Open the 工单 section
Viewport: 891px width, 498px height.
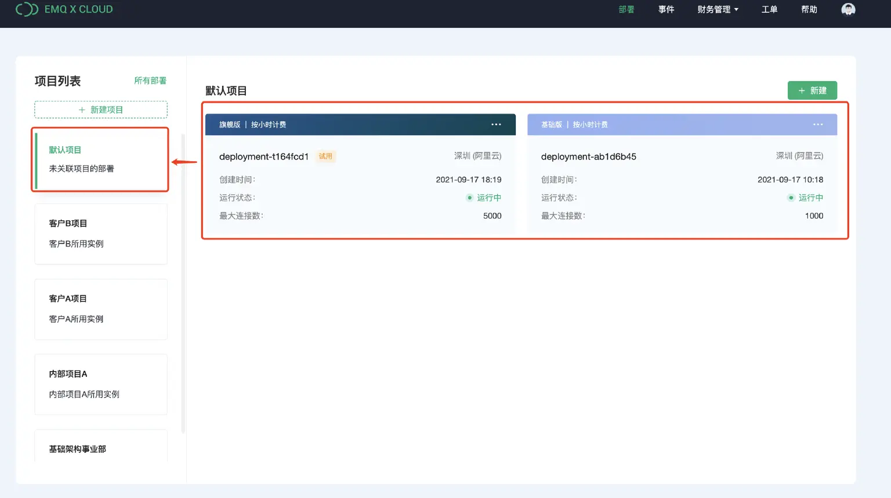pos(769,9)
